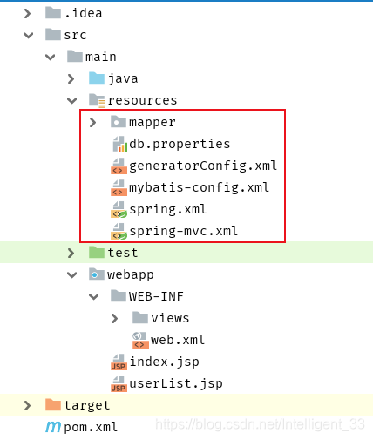The width and height of the screenshot is (373, 440).
Task: Click the green test folder icon
Action: [x=97, y=253]
